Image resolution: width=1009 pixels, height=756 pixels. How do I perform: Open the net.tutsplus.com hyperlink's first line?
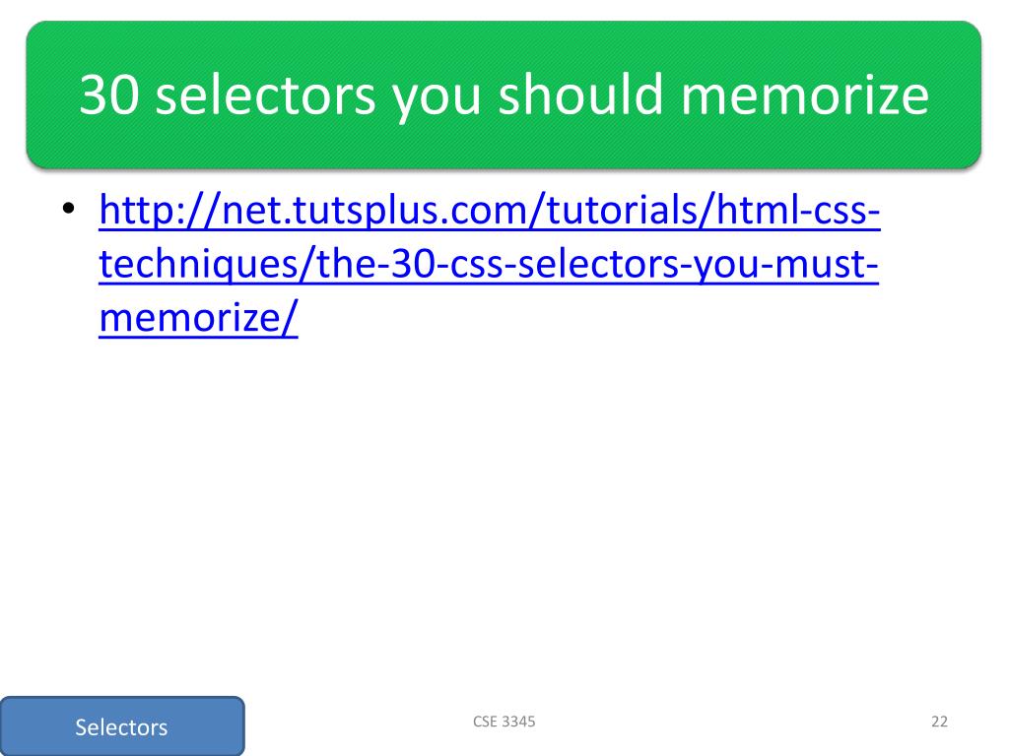pyautogui.click(x=490, y=210)
